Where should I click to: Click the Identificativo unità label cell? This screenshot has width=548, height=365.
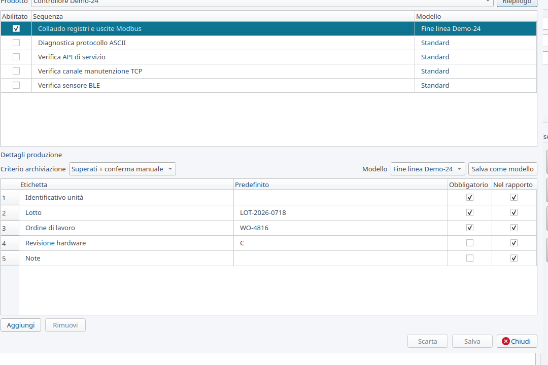pyautogui.click(x=126, y=197)
